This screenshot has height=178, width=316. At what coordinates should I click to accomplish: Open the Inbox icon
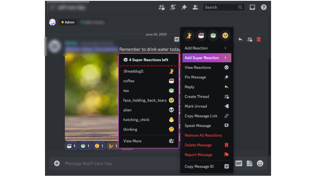tap(252, 8)
